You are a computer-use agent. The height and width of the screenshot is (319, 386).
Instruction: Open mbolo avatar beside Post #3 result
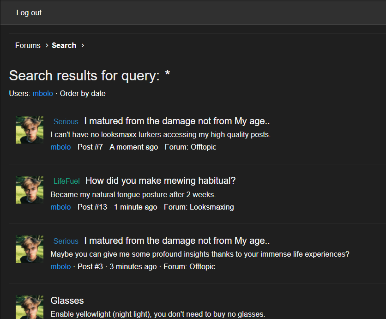coord(30,249)
